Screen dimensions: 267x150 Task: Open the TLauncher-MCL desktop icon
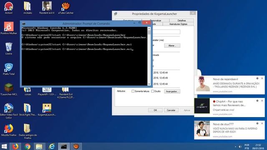coord(9,90)
